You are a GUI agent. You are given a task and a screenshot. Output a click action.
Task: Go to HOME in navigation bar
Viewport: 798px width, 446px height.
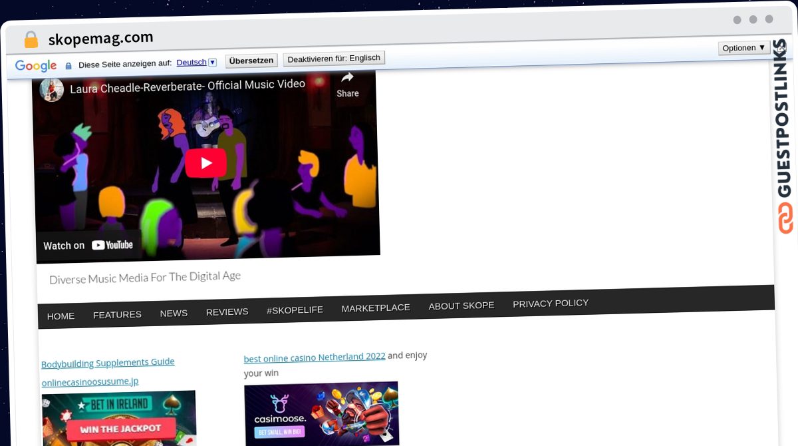(x=61, y=316)
